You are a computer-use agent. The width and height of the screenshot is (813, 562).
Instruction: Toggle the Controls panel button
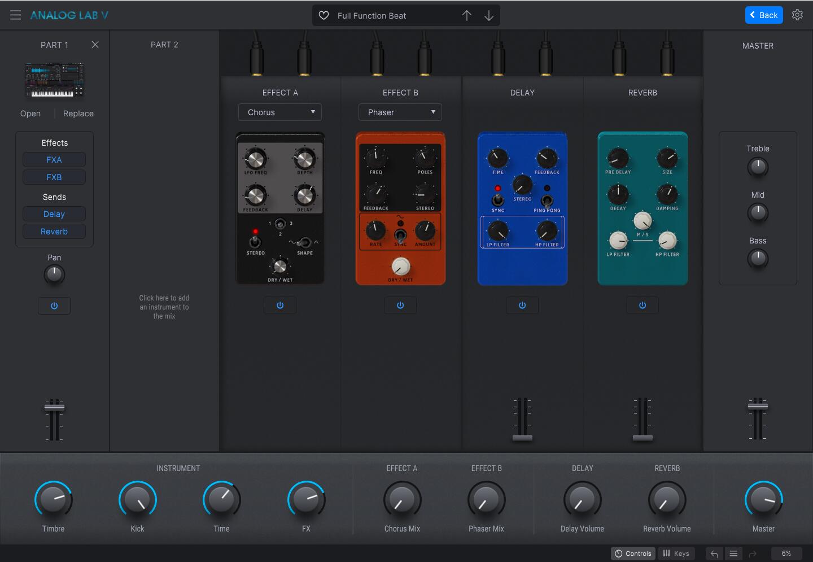click(x=633, y=554)
